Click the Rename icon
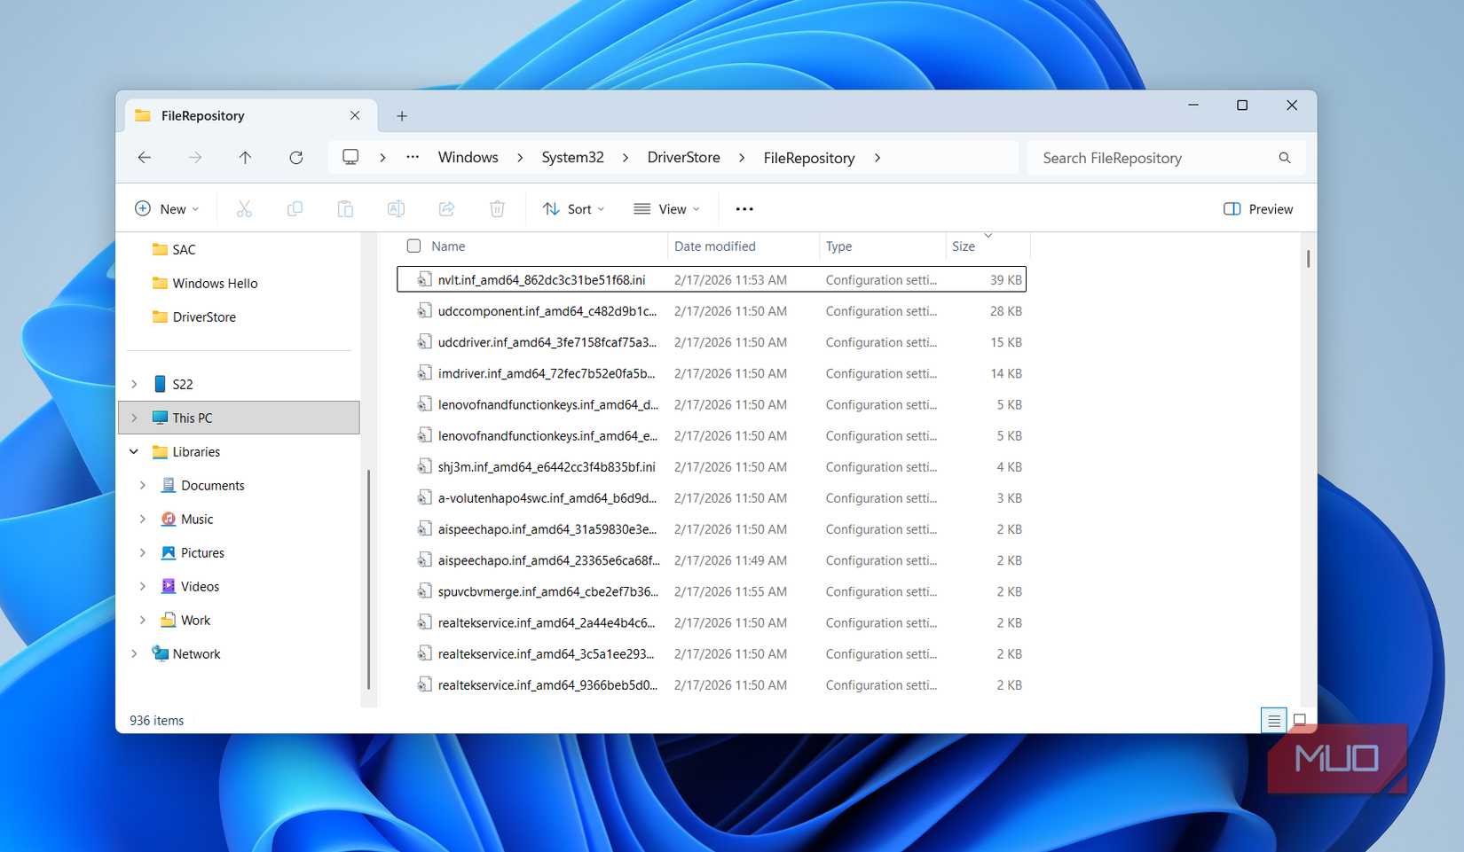1464x852 pixels. (396, 208)
